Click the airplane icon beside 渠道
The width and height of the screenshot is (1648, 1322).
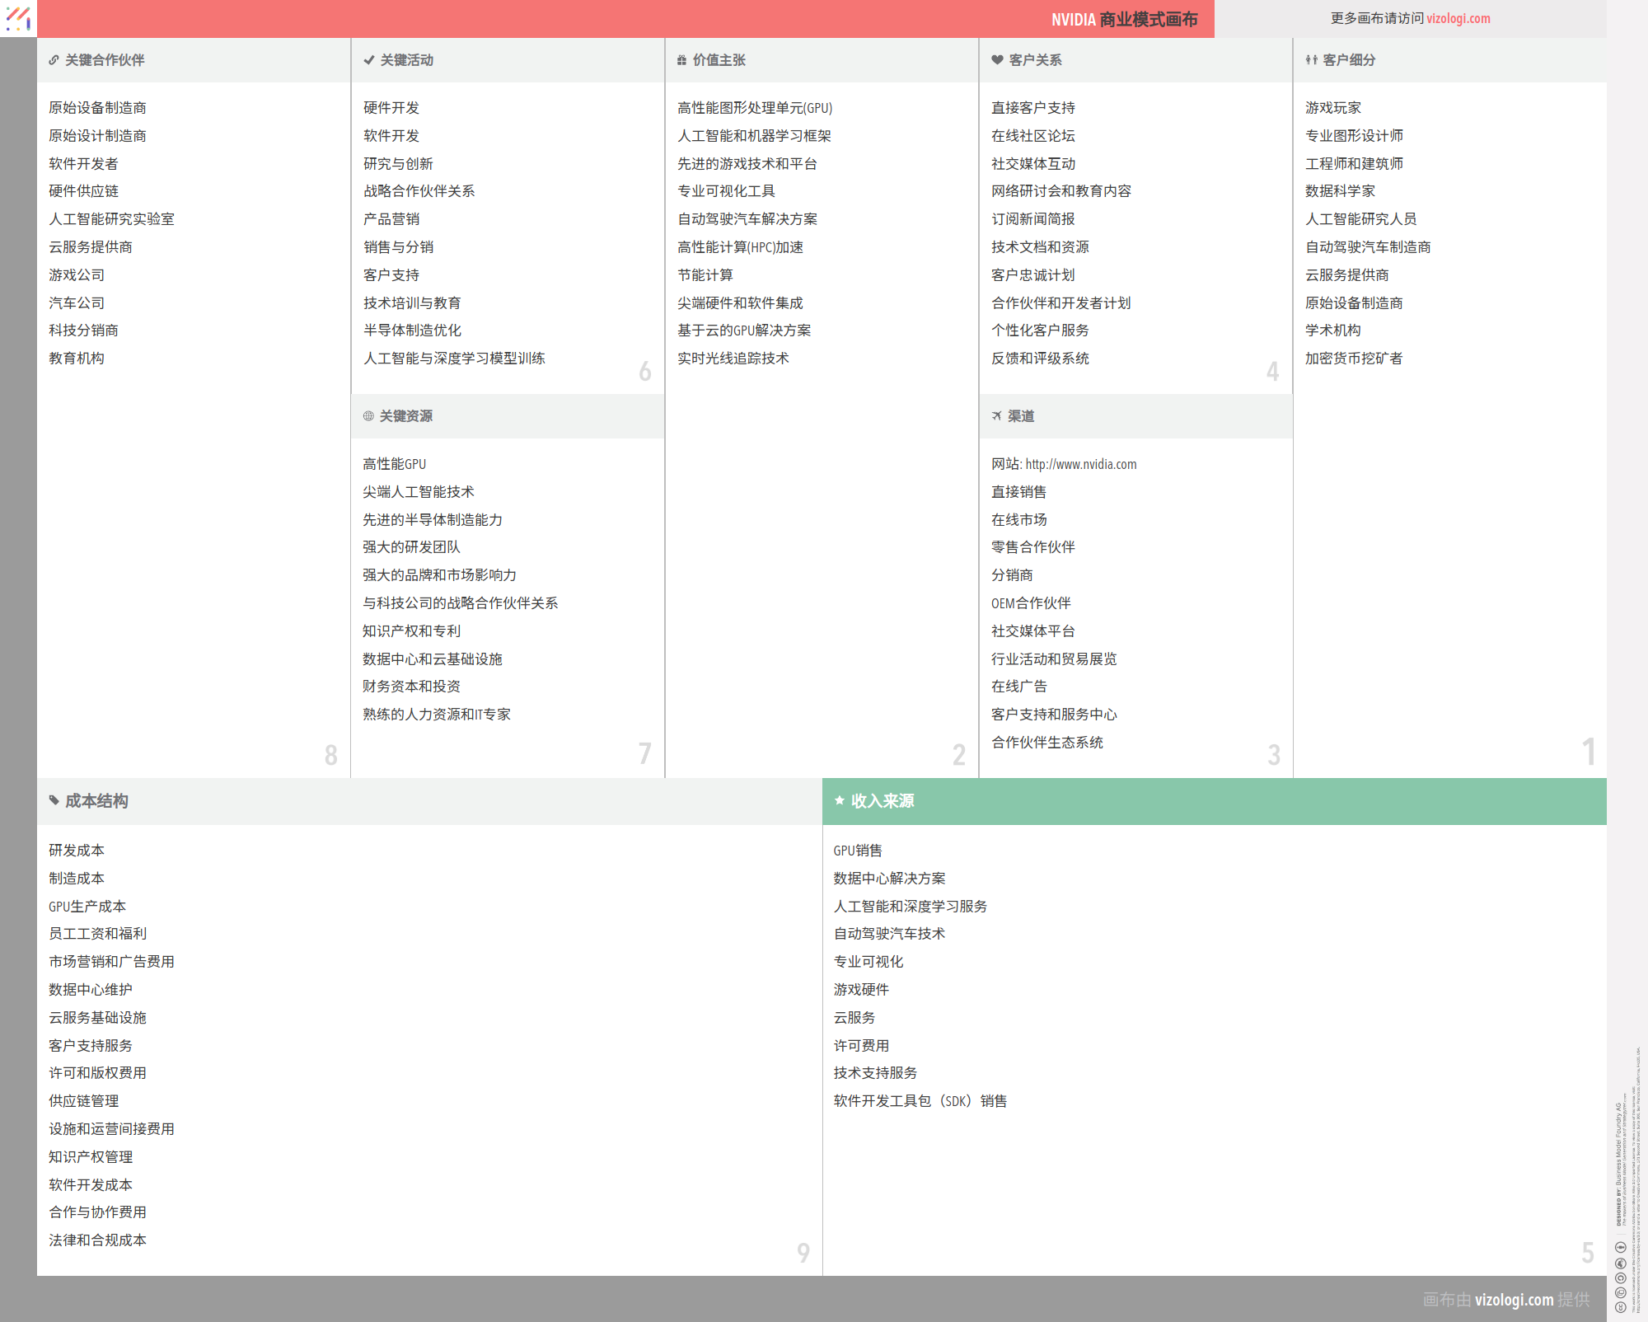click(996, 416)
